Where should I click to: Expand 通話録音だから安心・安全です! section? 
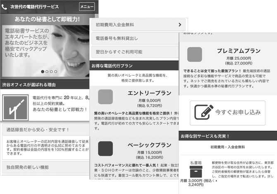click(x=45, y=129)
